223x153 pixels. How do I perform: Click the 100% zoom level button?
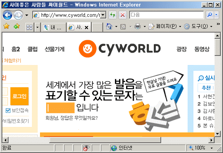coord(197,148)
